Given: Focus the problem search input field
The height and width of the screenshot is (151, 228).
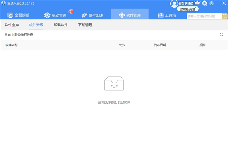Looking at the screenshot, I should pos(204,16).
